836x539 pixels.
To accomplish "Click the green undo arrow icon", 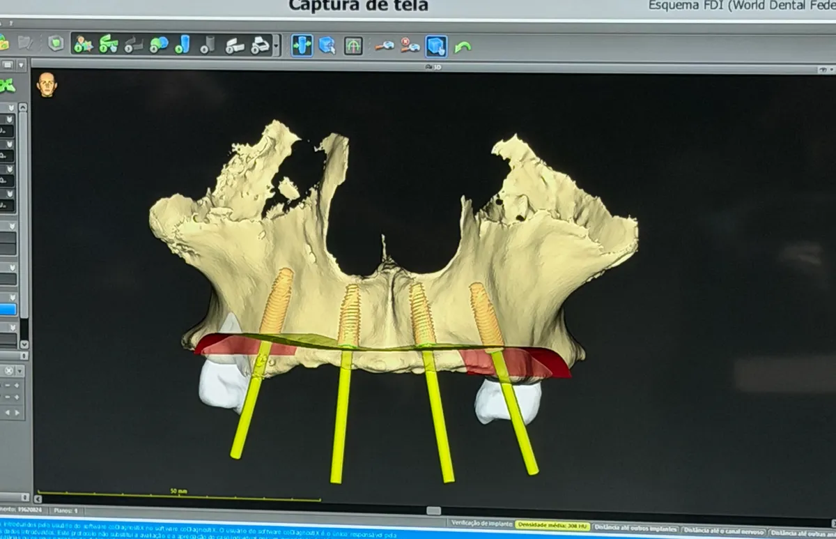I will (463, 47).
